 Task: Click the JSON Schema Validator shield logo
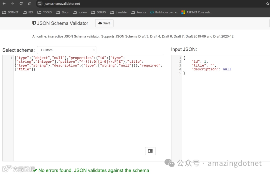pos(34,23)
